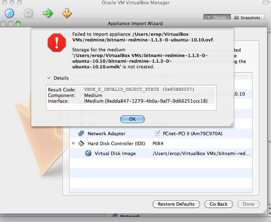This screenshot has width=271, height=222.
Task: Click the IMedium interface GUID text
Action: point(146,101)
